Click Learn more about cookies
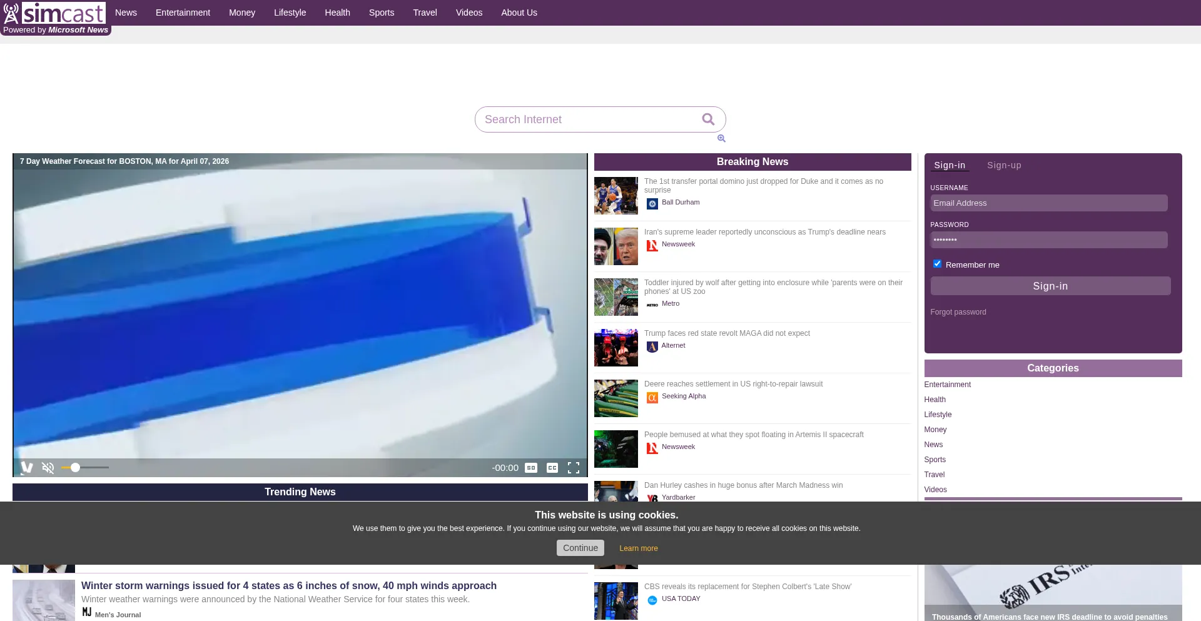1201x621 pixels. [x=638, y=548]
